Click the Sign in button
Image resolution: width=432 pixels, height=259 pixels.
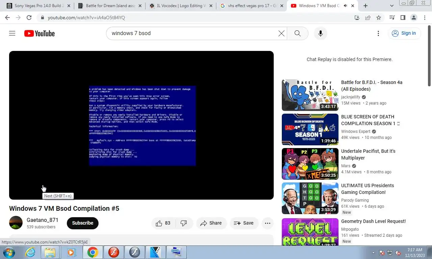pyautogui.click(x=404, y=33)
